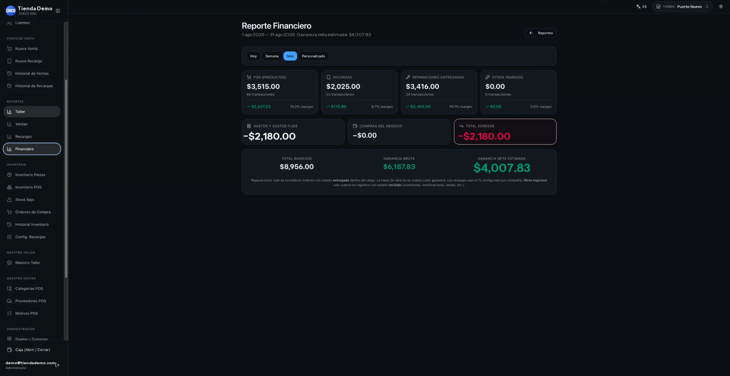Select the Personalizado period filter
The image size is (730, 376).
click(313, 56)
